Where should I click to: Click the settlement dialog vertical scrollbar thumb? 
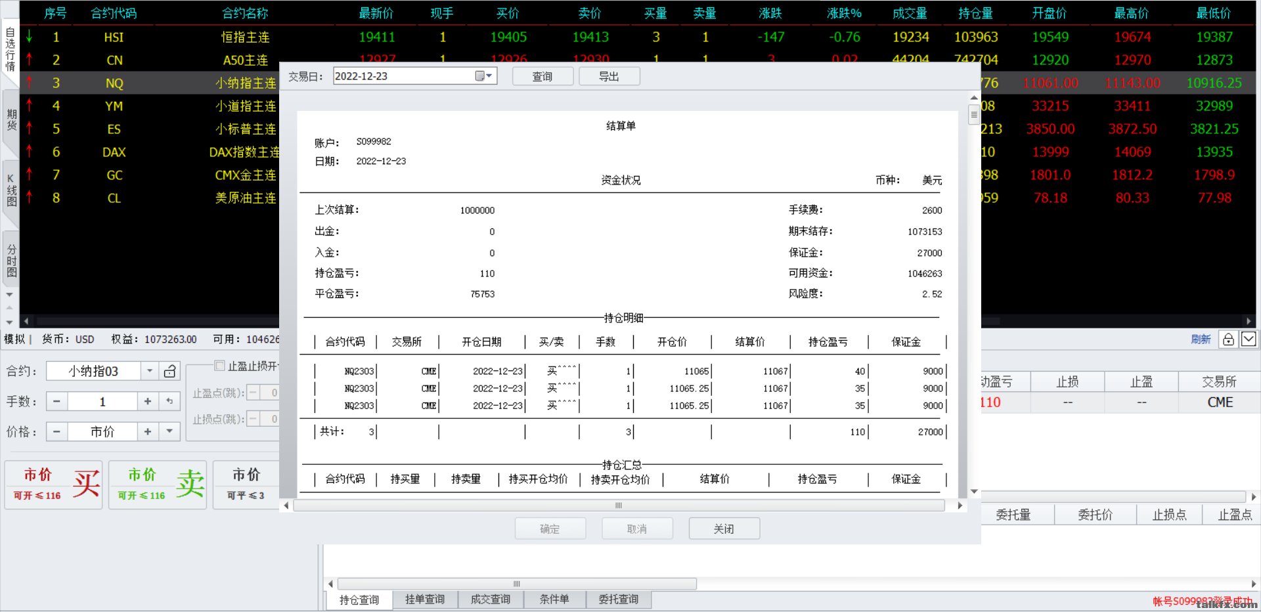(x=975, y=114)
